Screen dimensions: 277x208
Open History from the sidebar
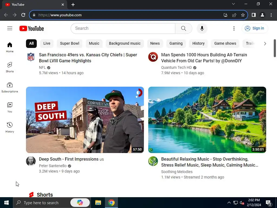[10, 127]
